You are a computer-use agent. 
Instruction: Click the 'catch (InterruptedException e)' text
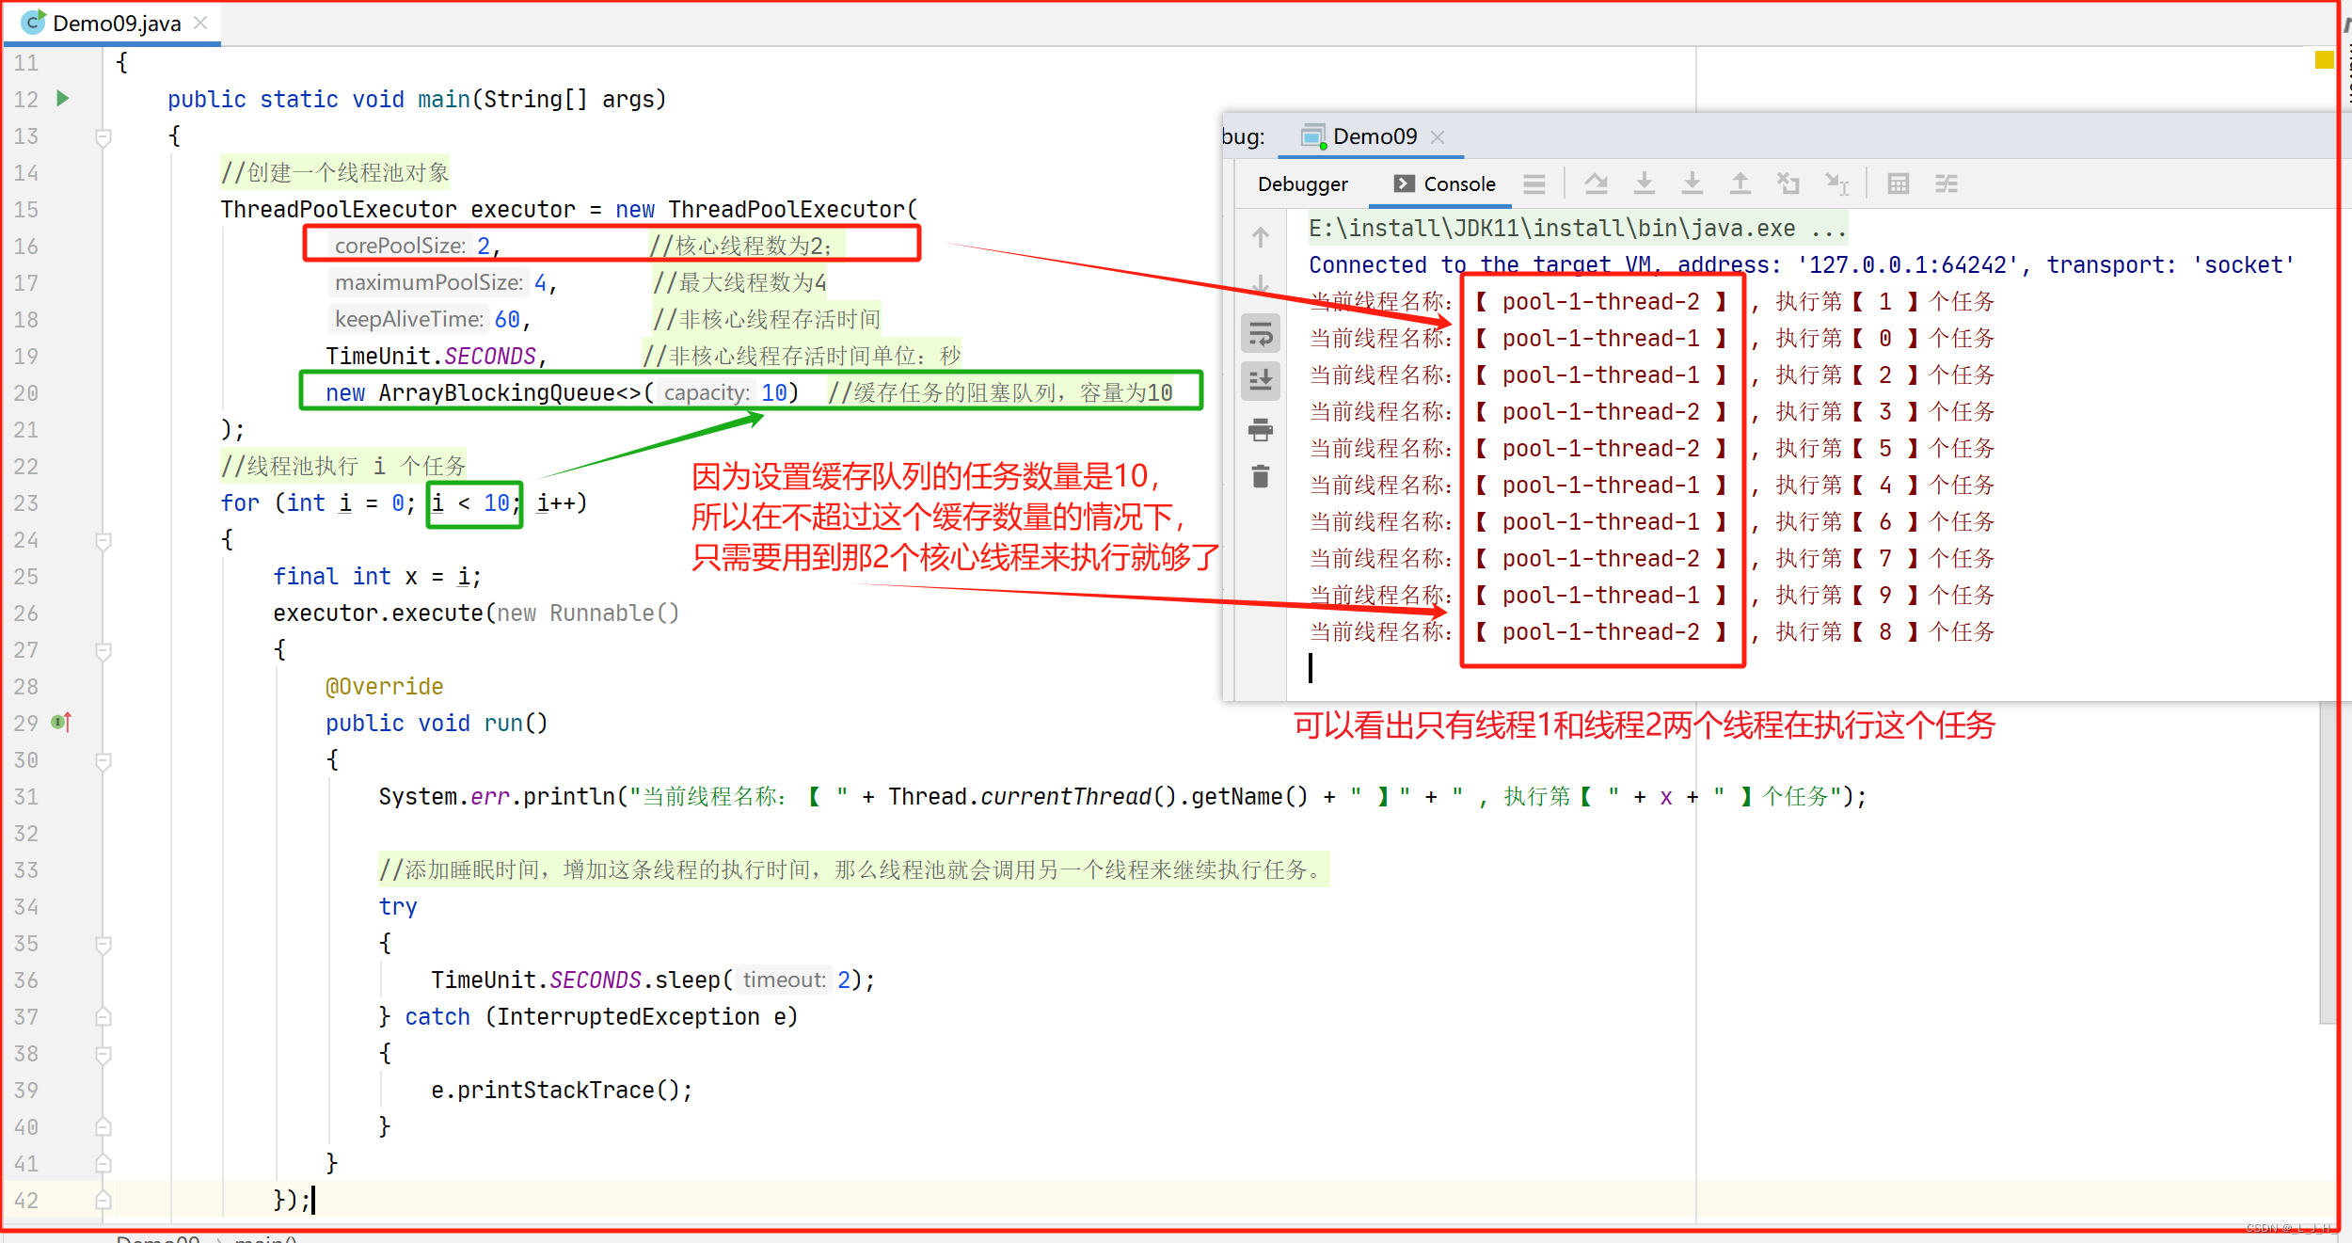point(601,1016)
